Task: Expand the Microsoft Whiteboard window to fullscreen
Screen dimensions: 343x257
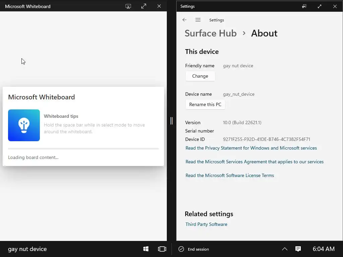Action: click(143, 6)
